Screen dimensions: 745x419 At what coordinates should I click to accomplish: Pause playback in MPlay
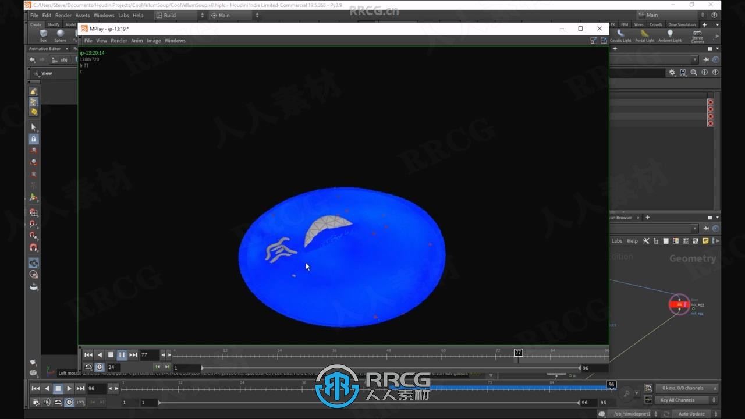tap(122, 354)
